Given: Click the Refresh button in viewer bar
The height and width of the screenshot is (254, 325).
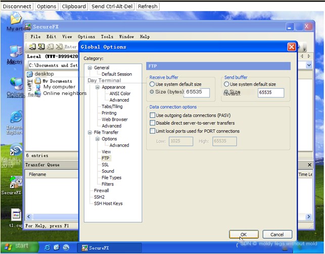Looking at the screenshot, I should tap(148, 7).
